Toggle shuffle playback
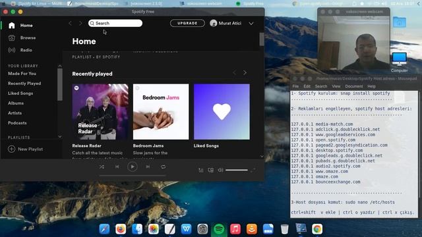This screenshot has height=237, width=422. coord(102,167)
